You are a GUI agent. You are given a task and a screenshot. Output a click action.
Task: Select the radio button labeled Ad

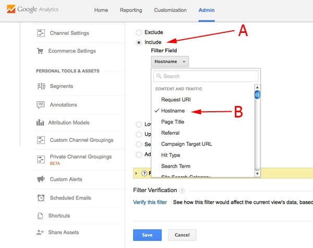pyautogui.click(x=139, y=155)
